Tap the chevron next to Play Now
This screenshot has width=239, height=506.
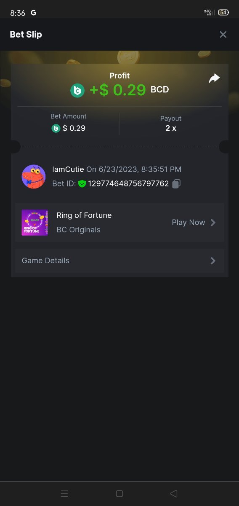[x=213, y=223]
